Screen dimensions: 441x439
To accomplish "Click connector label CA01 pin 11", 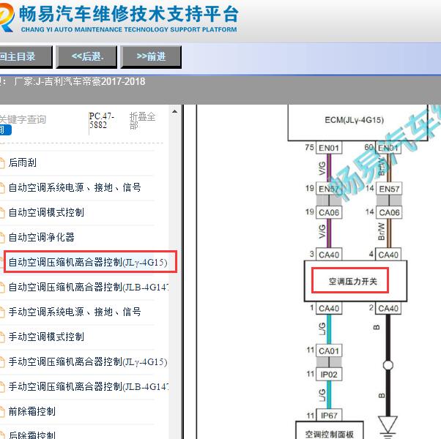I will tap(329, 350).
